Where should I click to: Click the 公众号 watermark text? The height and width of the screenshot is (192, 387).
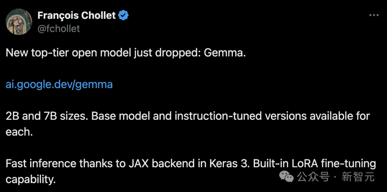[x=313, y=176]
